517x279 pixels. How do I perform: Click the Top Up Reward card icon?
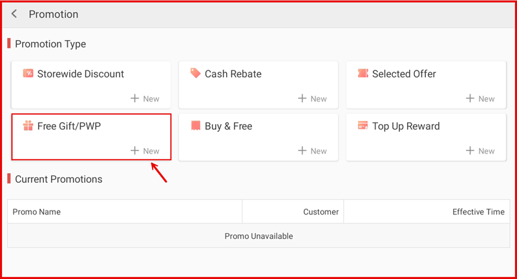pyautogui.click(x=363, y=126)
